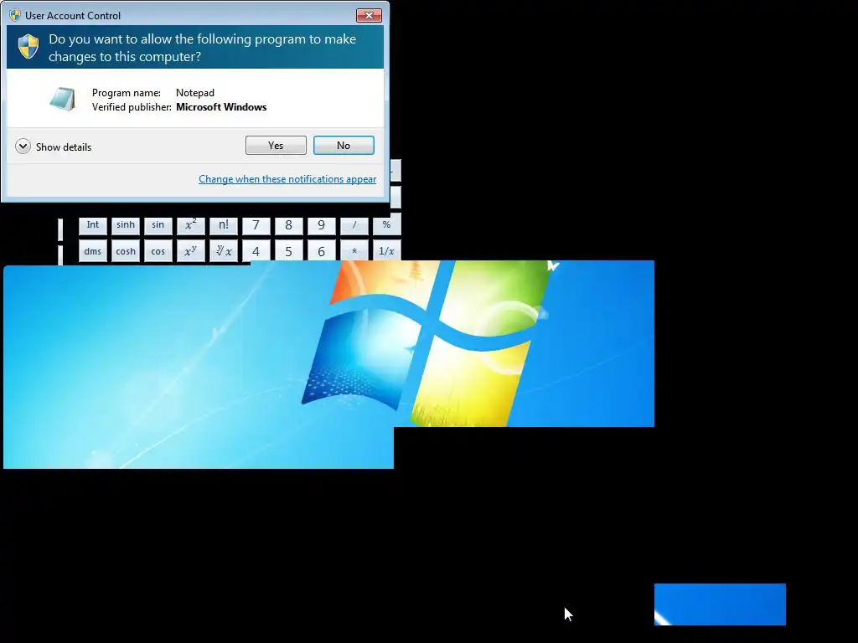Click No to deny Notepad changes

point(344,146)
